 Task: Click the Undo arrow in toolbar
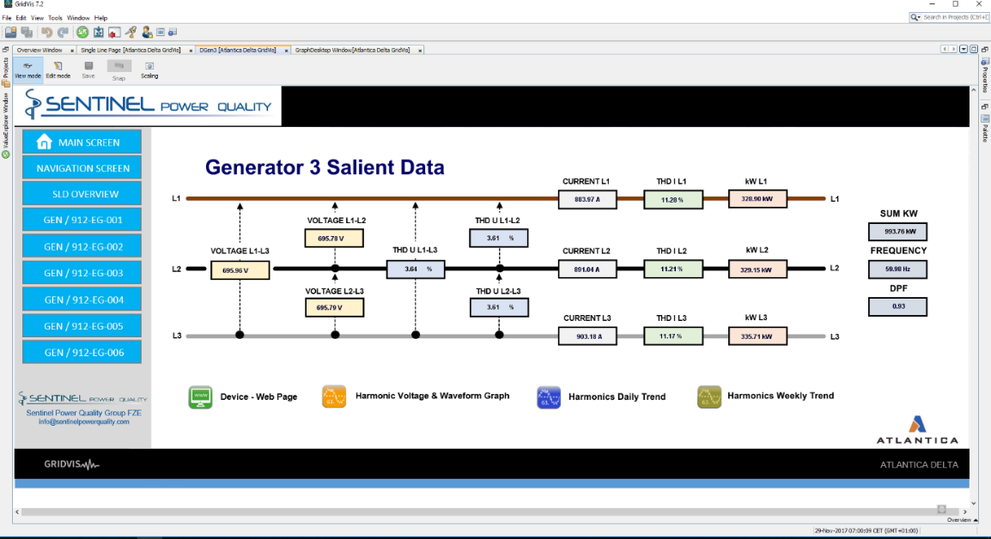pos(46,32)
